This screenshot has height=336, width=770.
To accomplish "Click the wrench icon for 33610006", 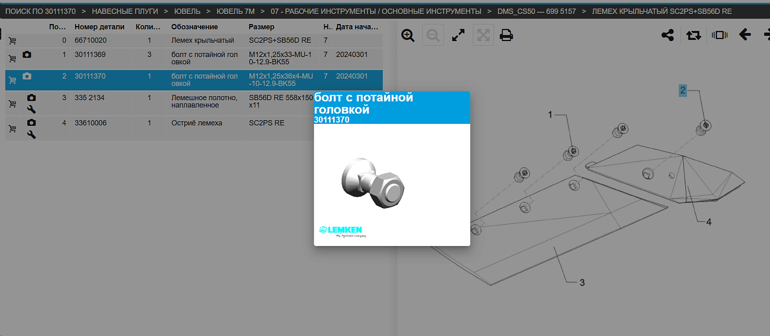I will pyautogui.click(x=31, y=135).
